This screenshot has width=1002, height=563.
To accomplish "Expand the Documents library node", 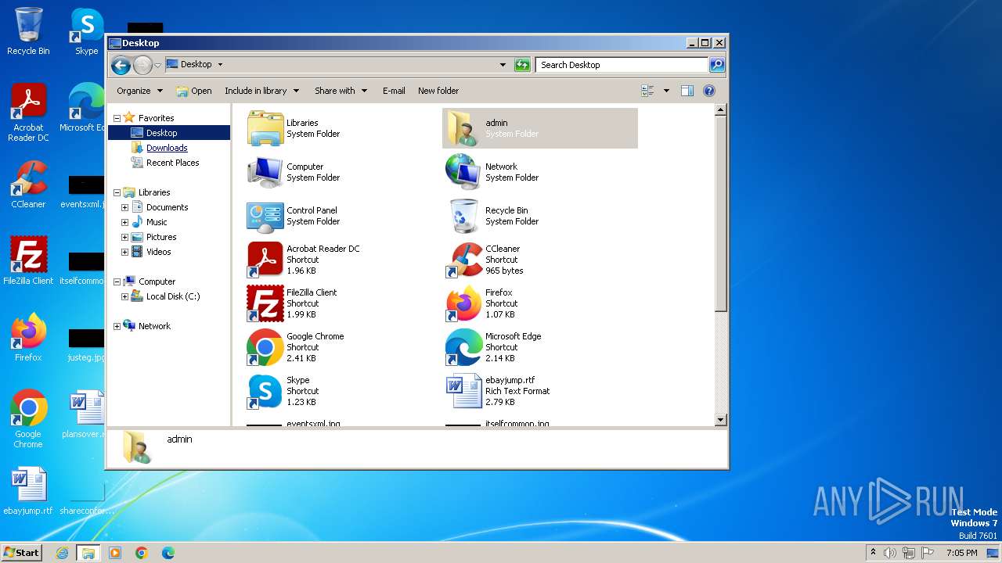I will (x=124, y=207).
